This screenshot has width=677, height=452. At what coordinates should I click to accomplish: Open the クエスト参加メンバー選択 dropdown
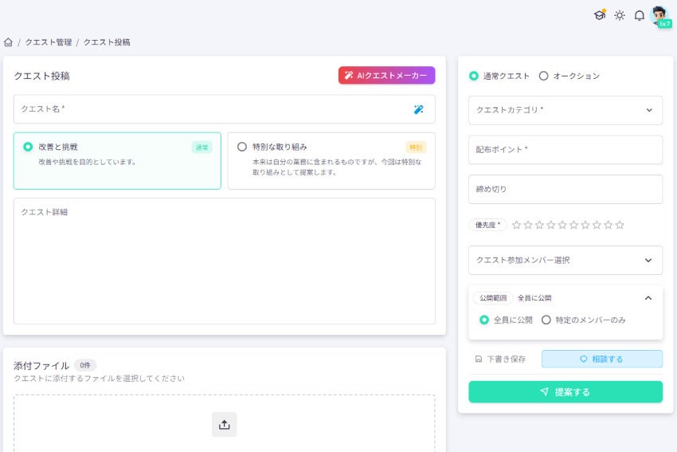click(565, 260)
